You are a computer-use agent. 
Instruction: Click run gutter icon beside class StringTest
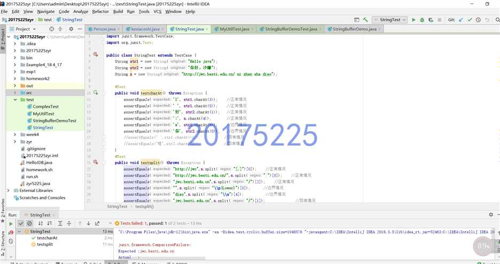coord(95,54)
